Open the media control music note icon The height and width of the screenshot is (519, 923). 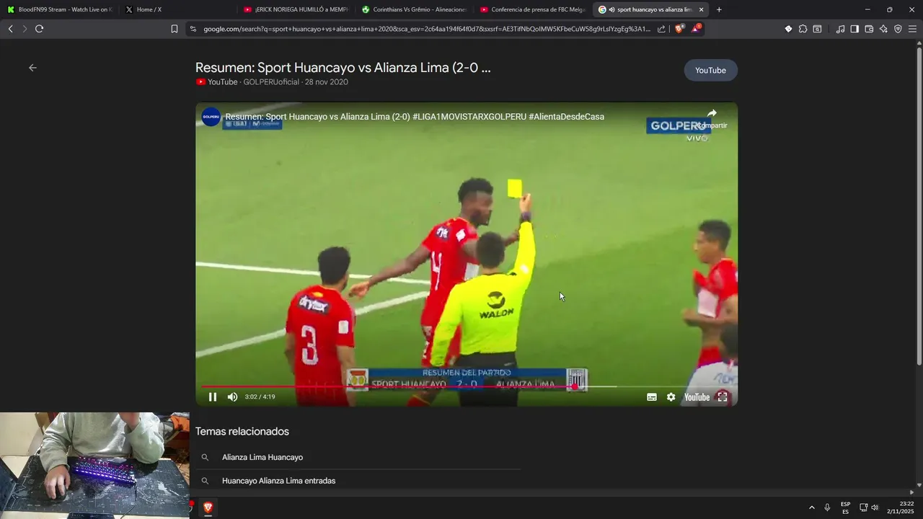click(x=840, y=29)
